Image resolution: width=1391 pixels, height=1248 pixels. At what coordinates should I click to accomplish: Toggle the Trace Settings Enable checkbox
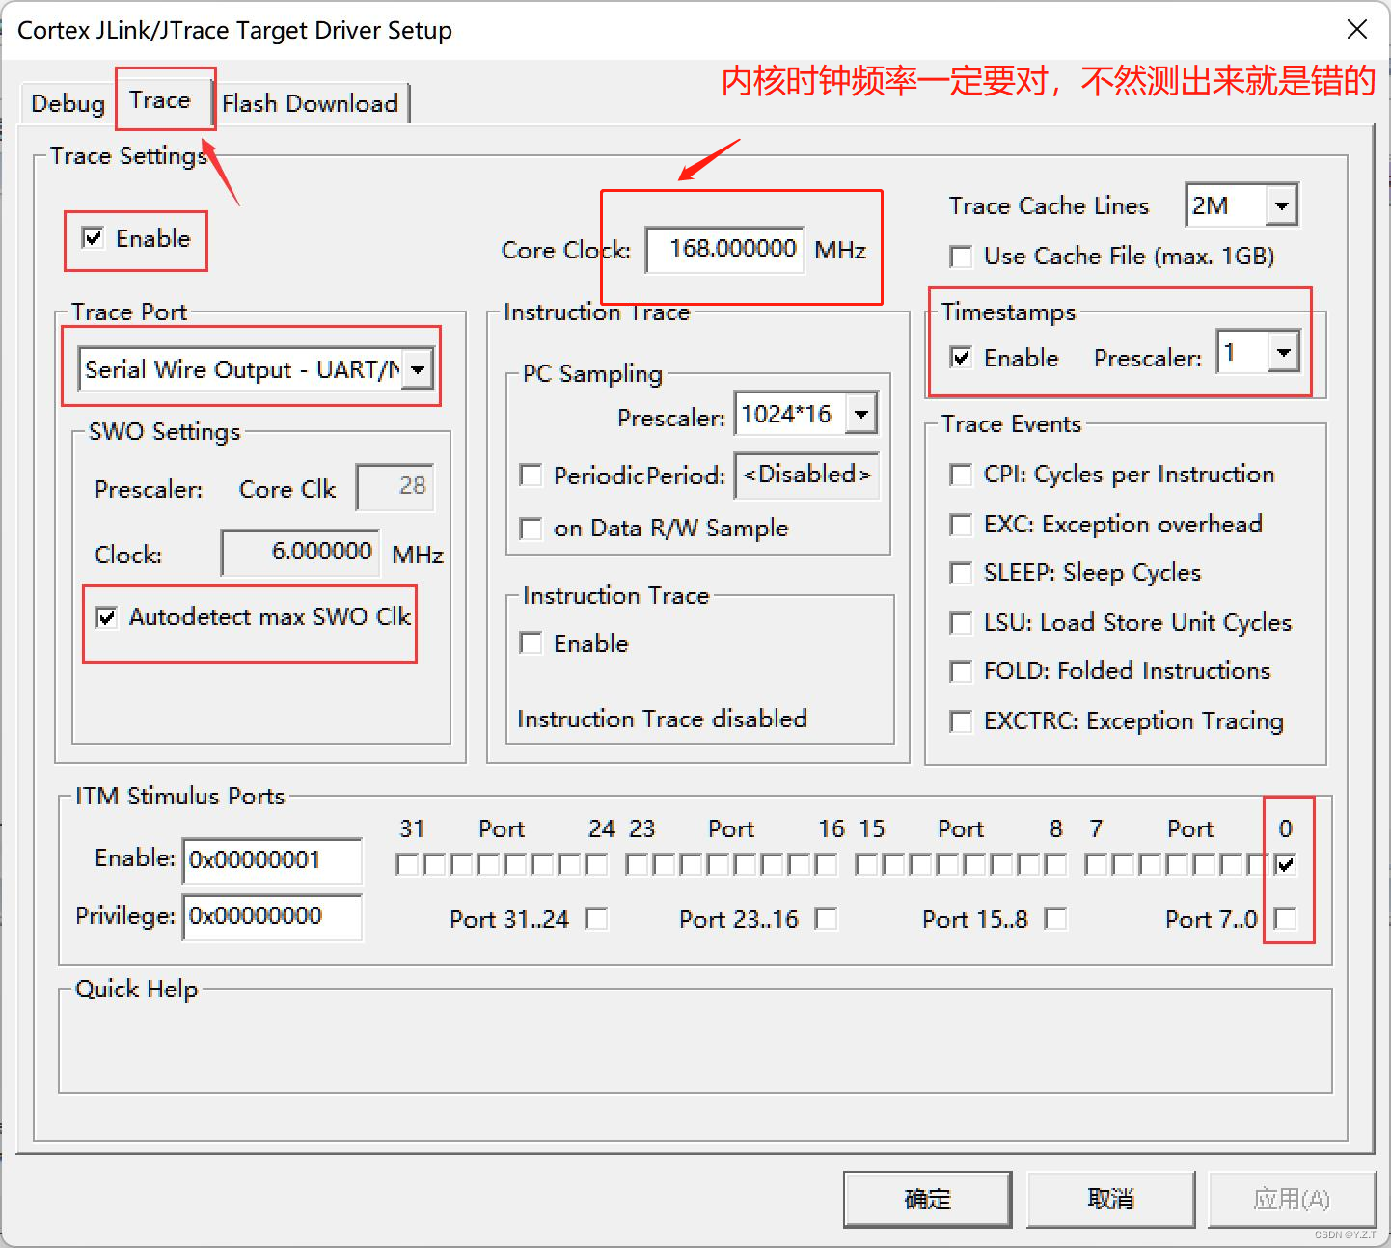click(x=94, y=238)
